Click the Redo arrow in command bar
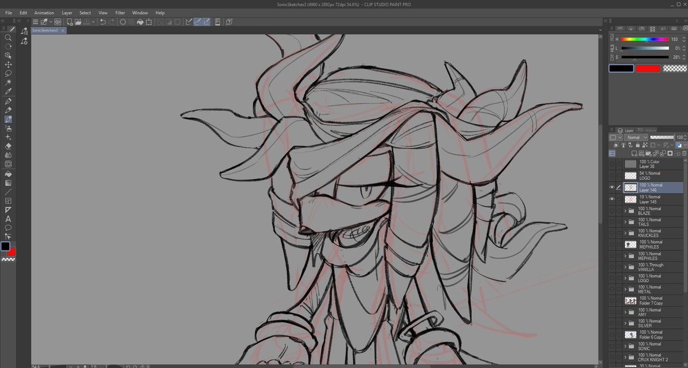Screen dimensions: 688x368 (x=112, y=22)
